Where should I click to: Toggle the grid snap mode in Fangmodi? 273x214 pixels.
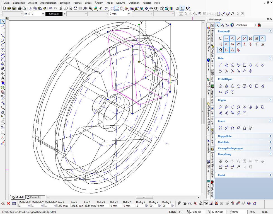[220, 44]
